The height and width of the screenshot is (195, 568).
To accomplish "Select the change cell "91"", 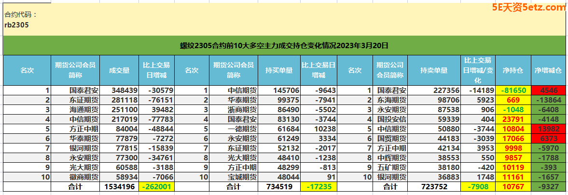I will click(319, 177).
